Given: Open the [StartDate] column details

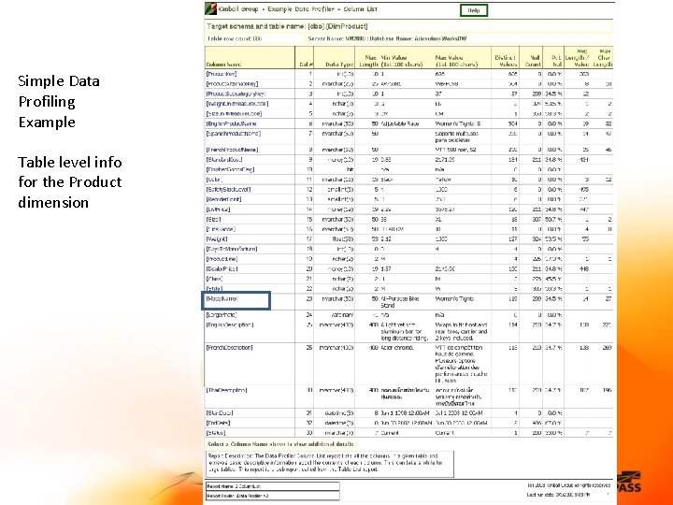Looking at the screenshot, I should tap(220, 413).
